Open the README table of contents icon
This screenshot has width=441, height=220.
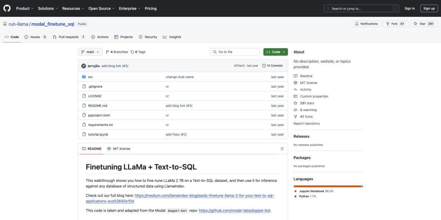[282, 148]
